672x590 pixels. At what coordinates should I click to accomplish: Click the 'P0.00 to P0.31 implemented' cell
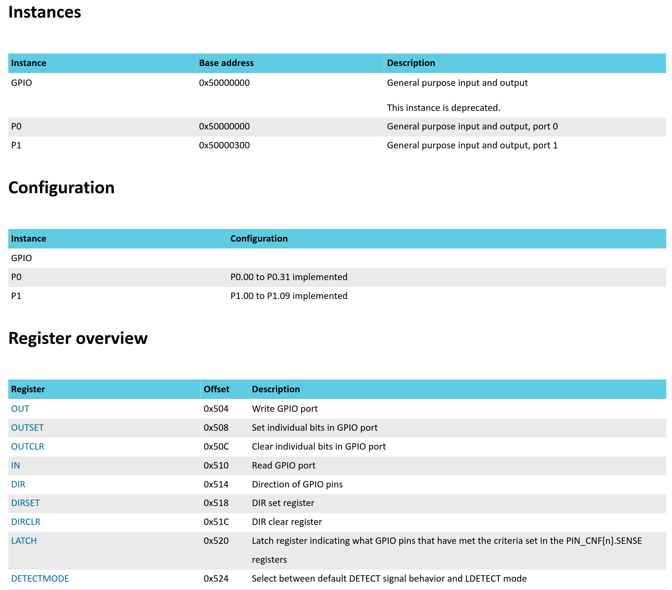click(x=289, y=277)
